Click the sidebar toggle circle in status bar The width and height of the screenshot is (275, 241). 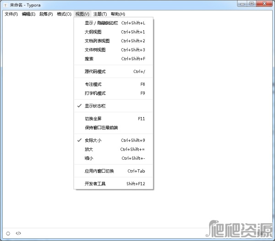pyautogui.click(x=8, y=233)
